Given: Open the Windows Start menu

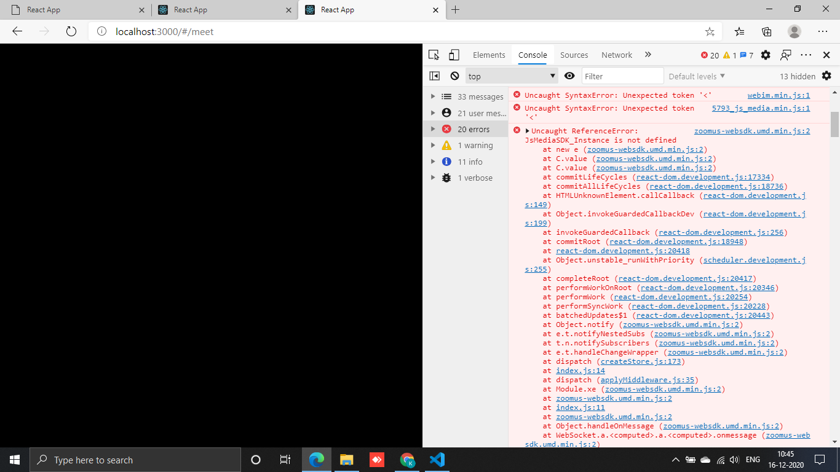Looking at the screenshot, I should click(x=15, y=460).
